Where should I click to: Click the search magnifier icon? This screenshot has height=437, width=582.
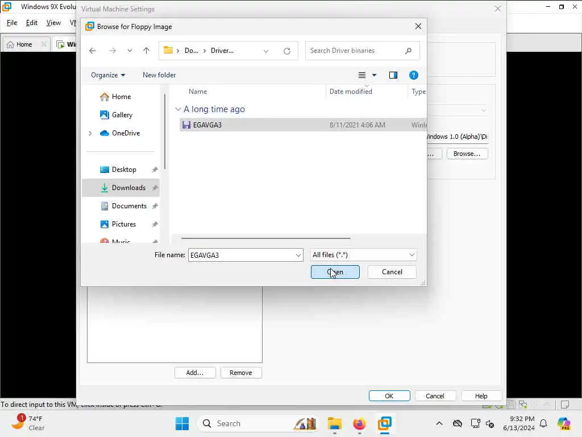pos(408,51)
